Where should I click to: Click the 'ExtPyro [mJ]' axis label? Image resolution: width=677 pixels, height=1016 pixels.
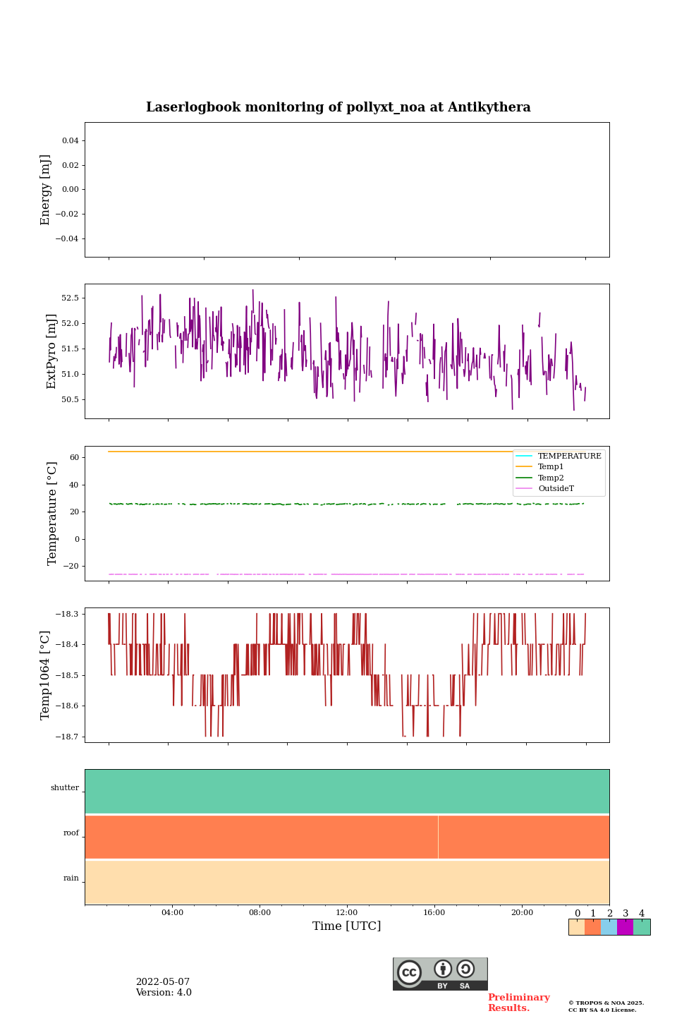(51, 351)
